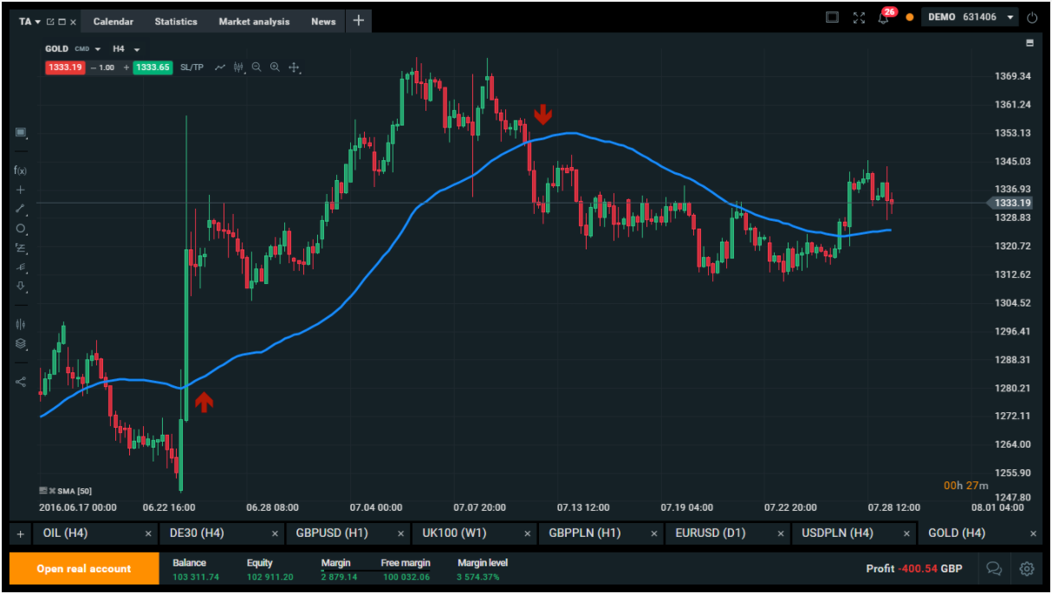This screenshot has height=594, width=1052.
Task: Zoom in on the chart
Action: (x=275, y=68)
